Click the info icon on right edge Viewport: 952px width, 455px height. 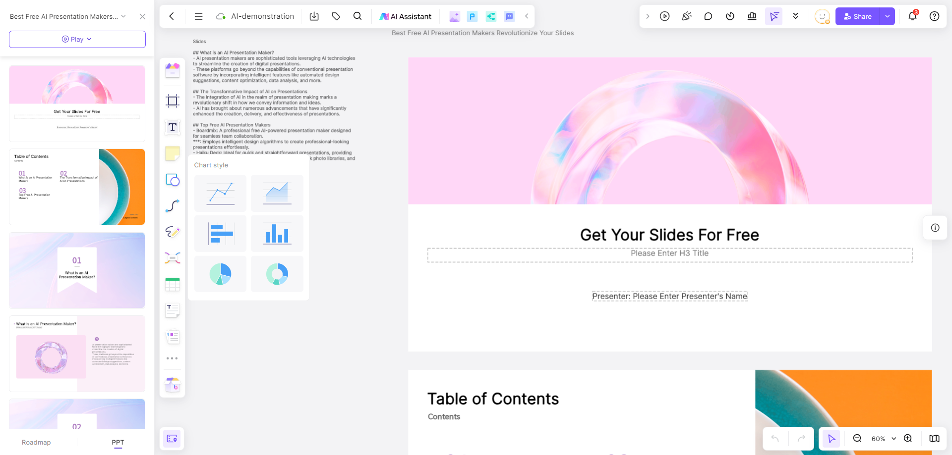pyautogui.click(x=935, y=228)
